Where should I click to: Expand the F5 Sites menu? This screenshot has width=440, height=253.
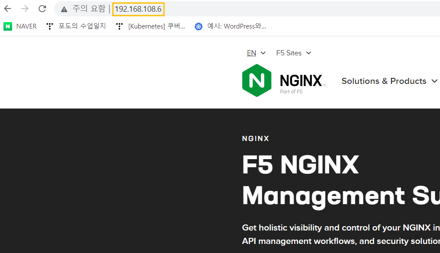click(293, 53)
